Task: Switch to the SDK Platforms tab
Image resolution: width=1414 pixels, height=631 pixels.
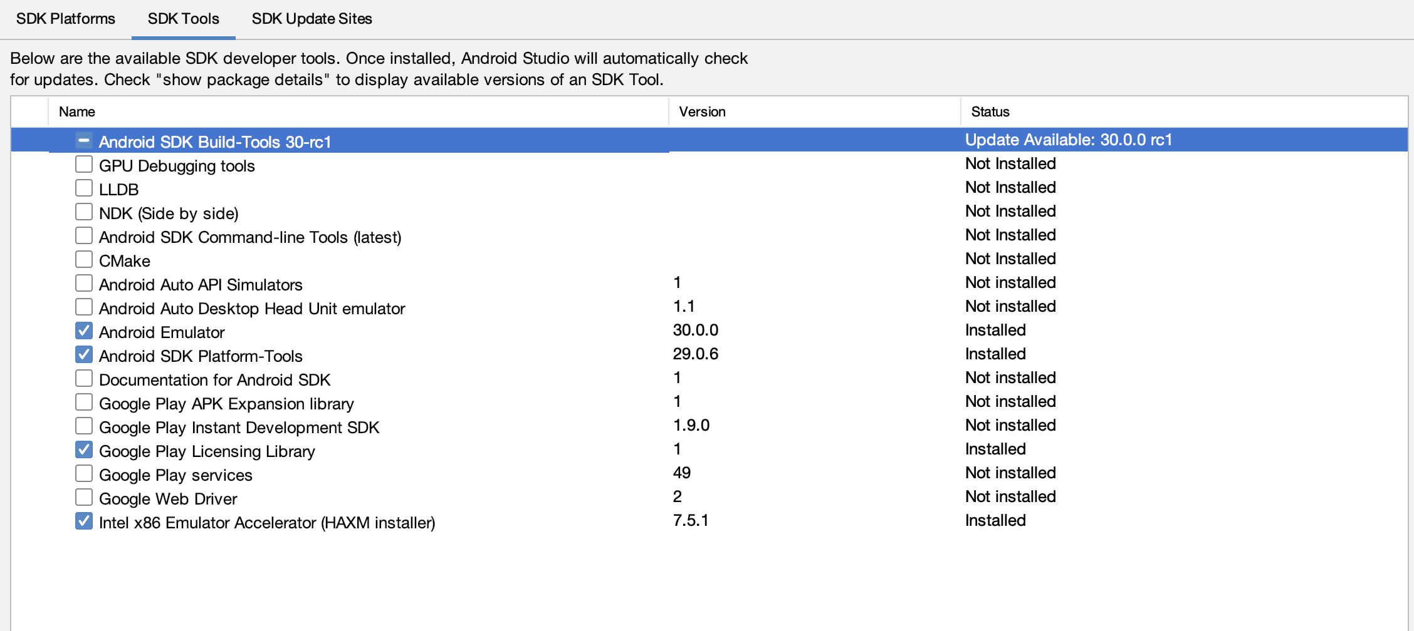Action: click(66, 19)
